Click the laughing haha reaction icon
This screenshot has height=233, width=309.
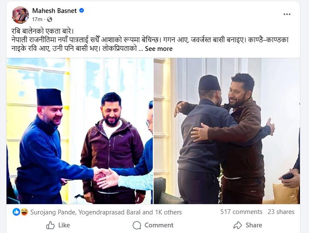coord(24,212)
